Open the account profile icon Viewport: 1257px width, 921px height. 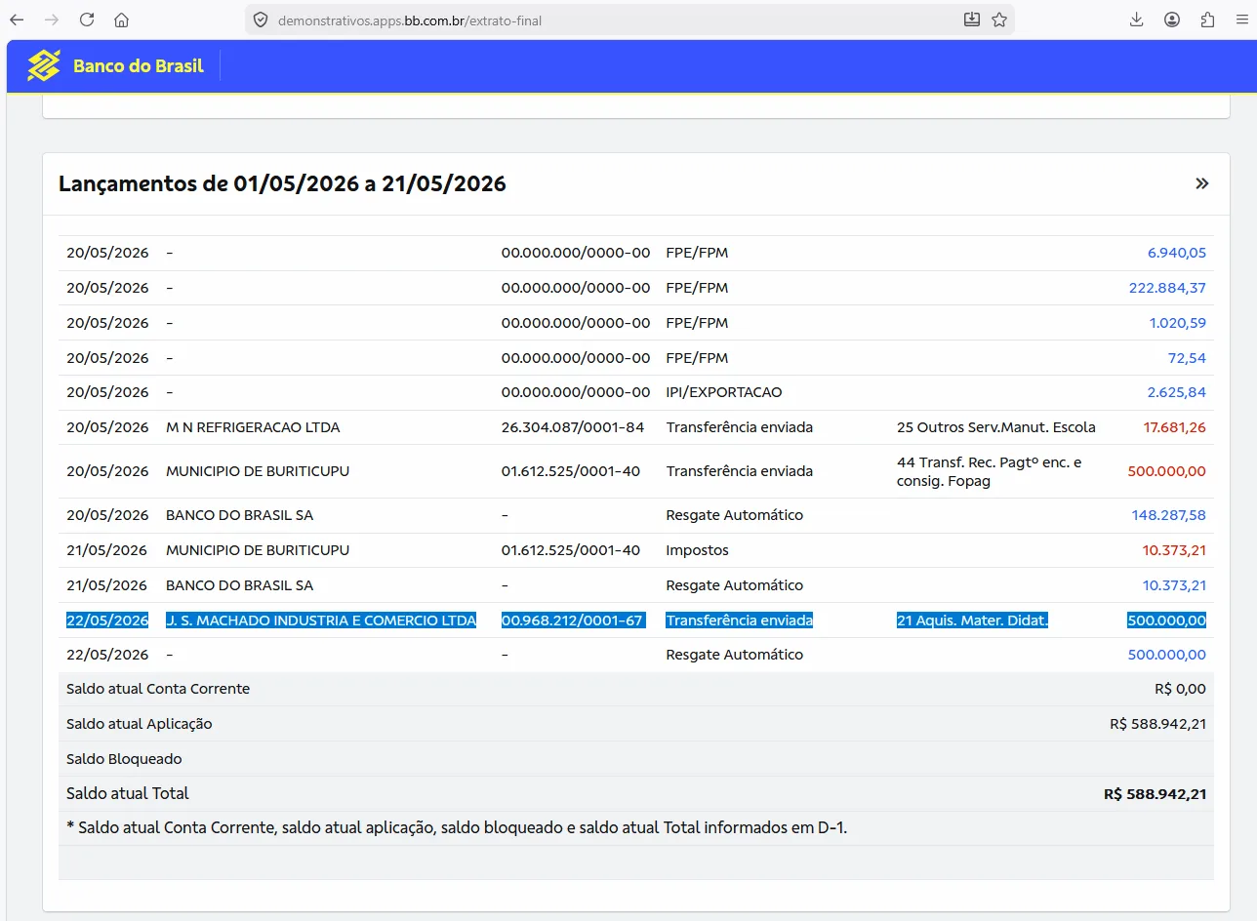[x=1172, y=20]
